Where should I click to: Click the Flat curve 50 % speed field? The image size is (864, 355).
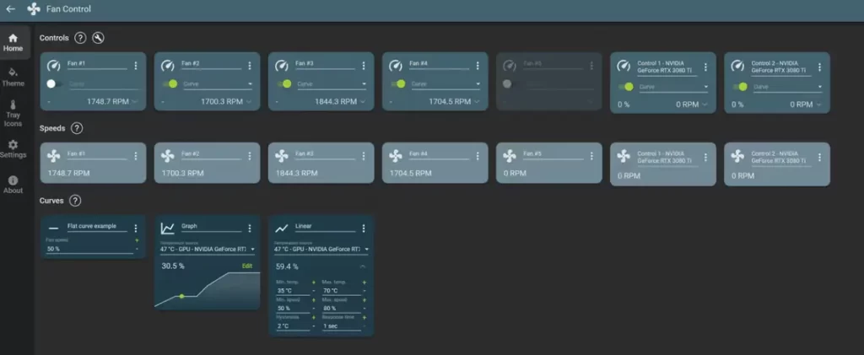pos(89,249)
